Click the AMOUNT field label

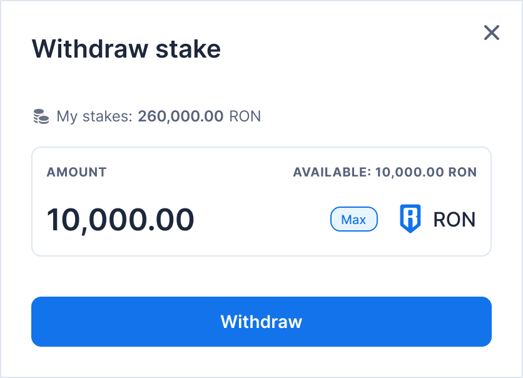(76, 172)
